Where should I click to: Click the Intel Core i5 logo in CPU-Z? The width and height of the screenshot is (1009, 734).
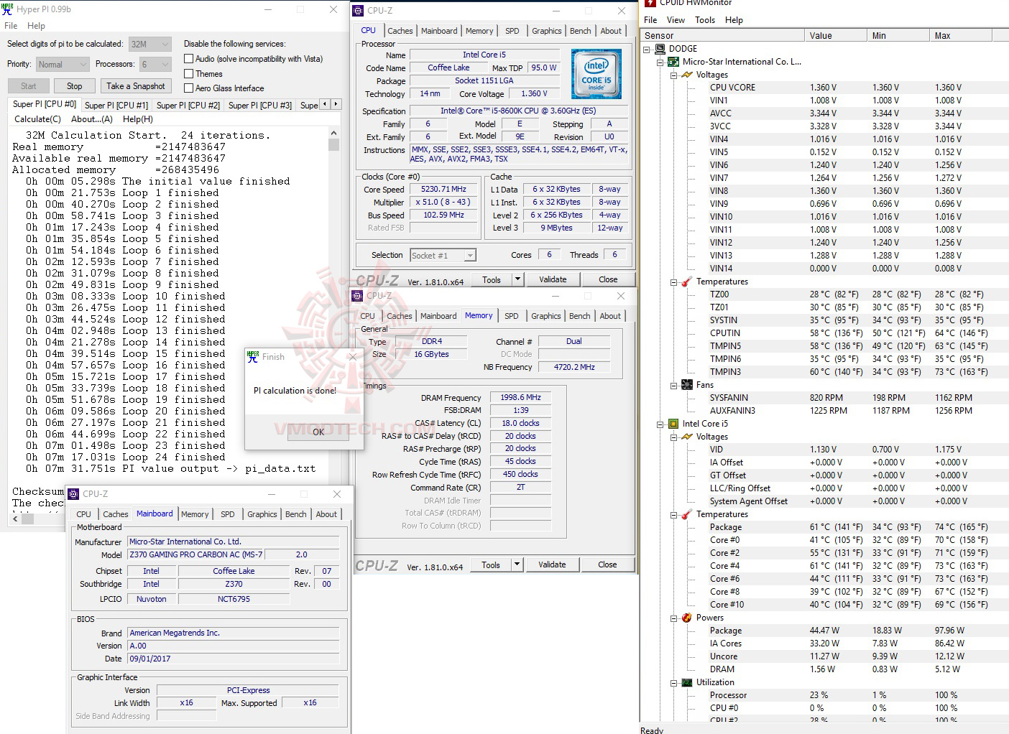[x=596, y=73]
